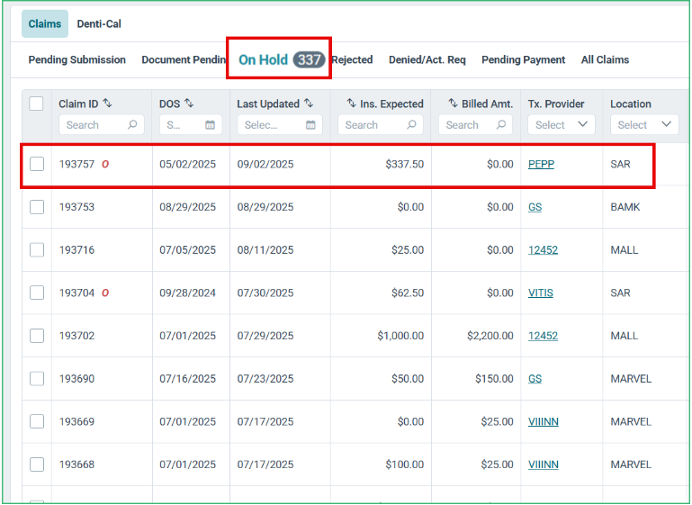Open Last Updated calendar picker icon
The image size is (692, 505).
(310, 125)
